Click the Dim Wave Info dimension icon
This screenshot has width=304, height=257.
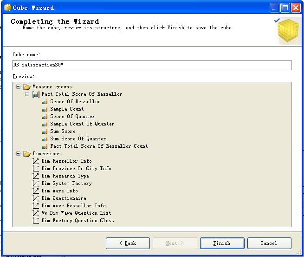[36, 191]
